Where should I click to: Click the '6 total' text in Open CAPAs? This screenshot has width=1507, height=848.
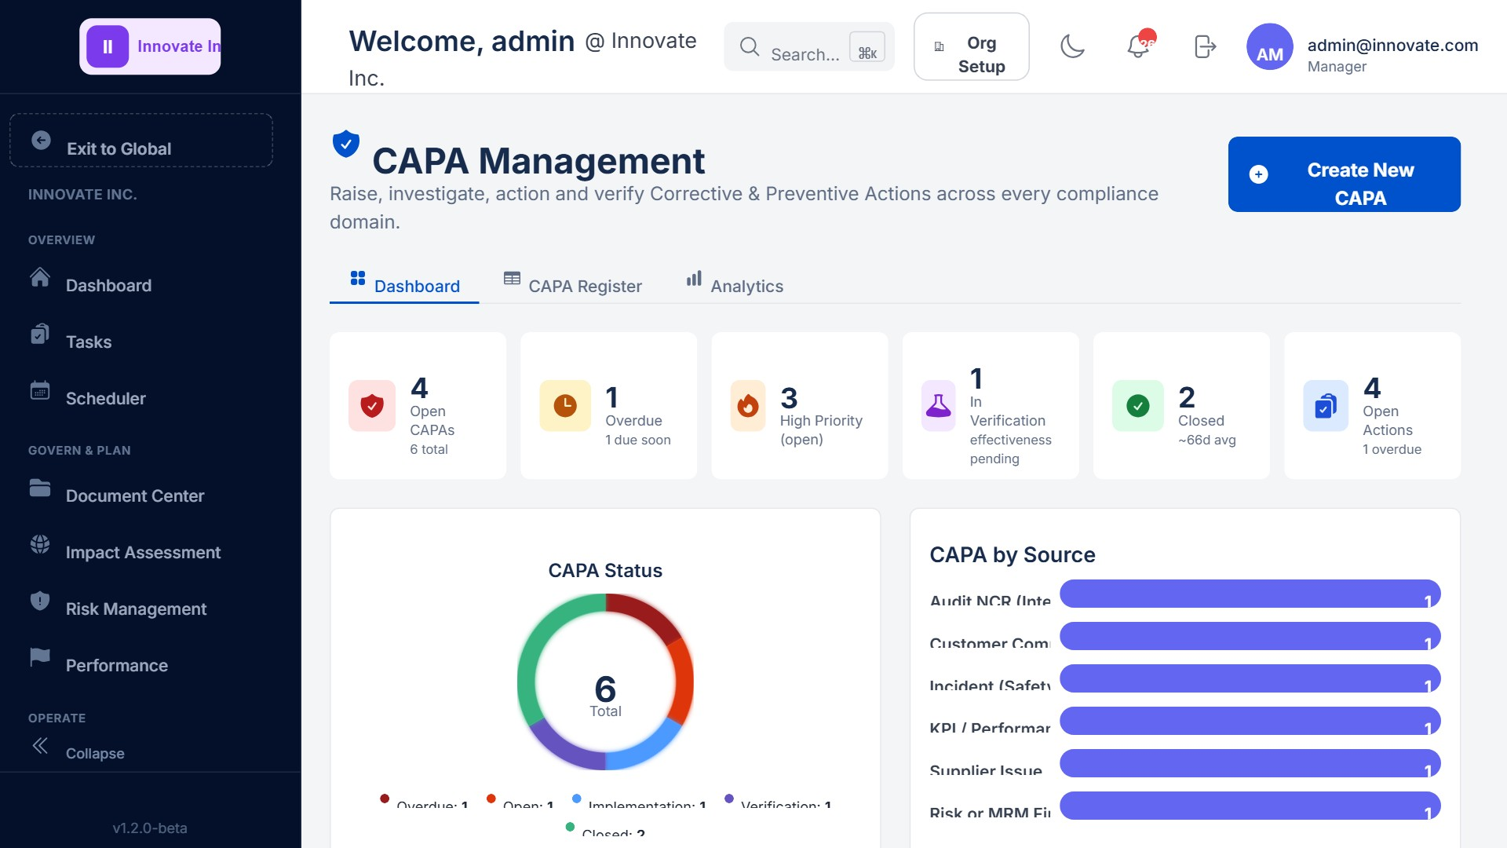point(429,449)
